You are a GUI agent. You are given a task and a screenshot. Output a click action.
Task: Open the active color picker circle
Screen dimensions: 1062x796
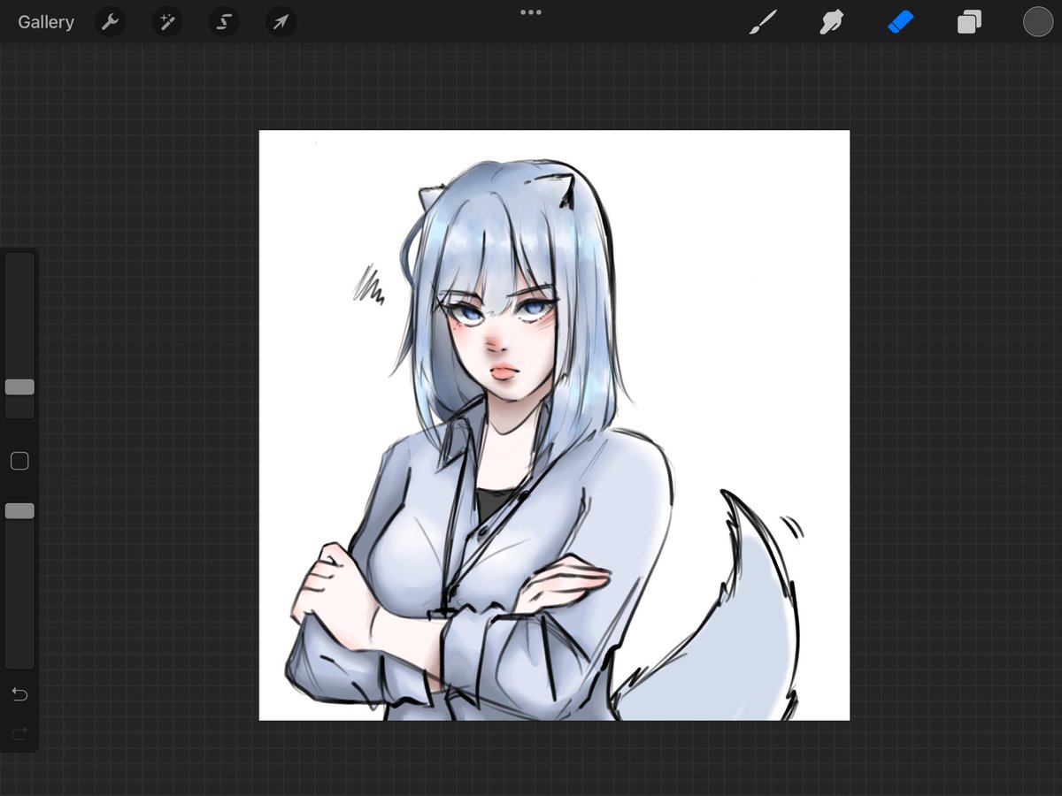[x=1038, y=22]
